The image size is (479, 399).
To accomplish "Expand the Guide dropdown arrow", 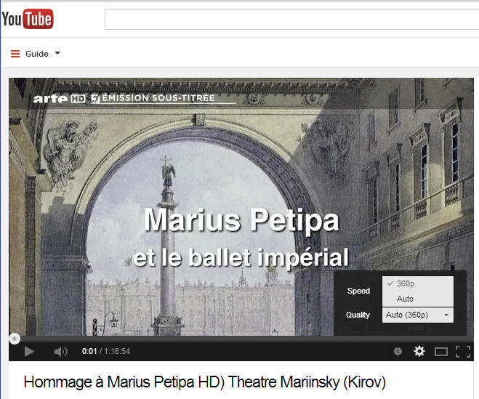I will [57, 54].
